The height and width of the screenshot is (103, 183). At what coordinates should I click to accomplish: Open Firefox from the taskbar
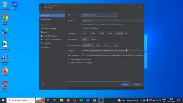click(68, 100)
